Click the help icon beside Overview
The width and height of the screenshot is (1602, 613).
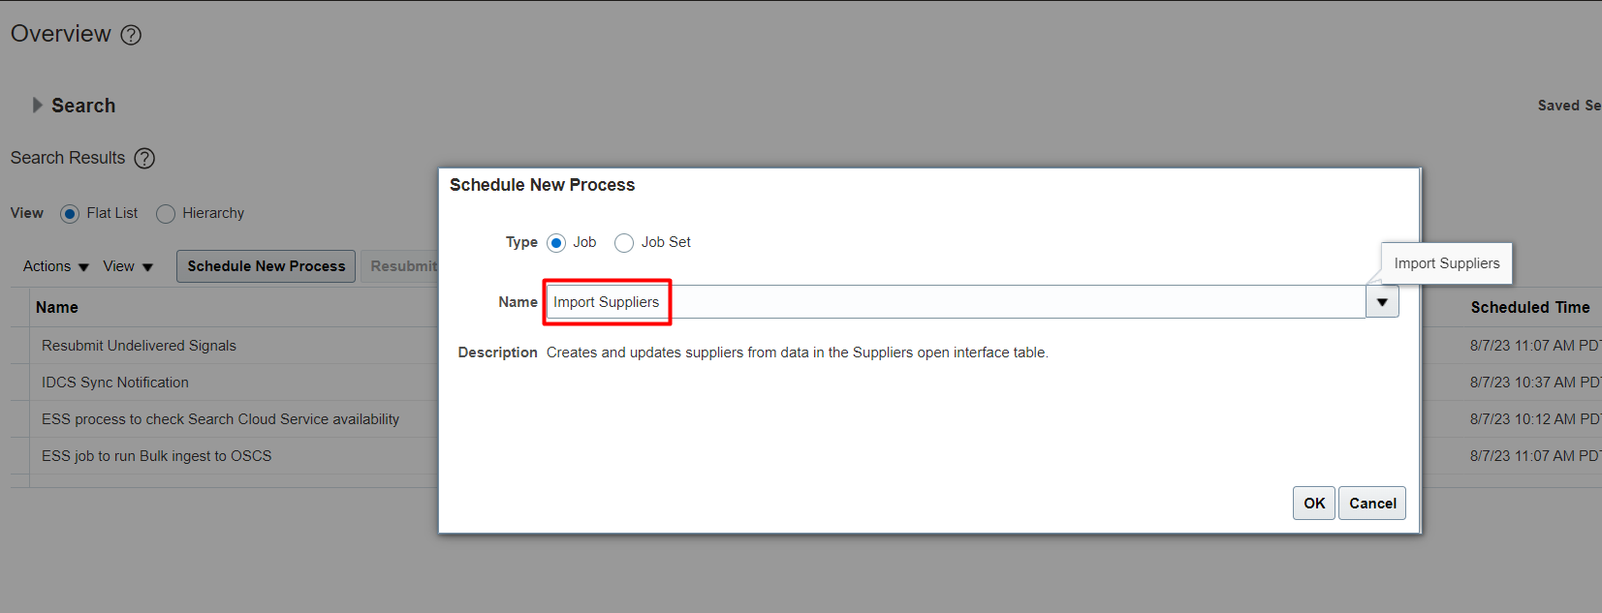coord(130,35)
